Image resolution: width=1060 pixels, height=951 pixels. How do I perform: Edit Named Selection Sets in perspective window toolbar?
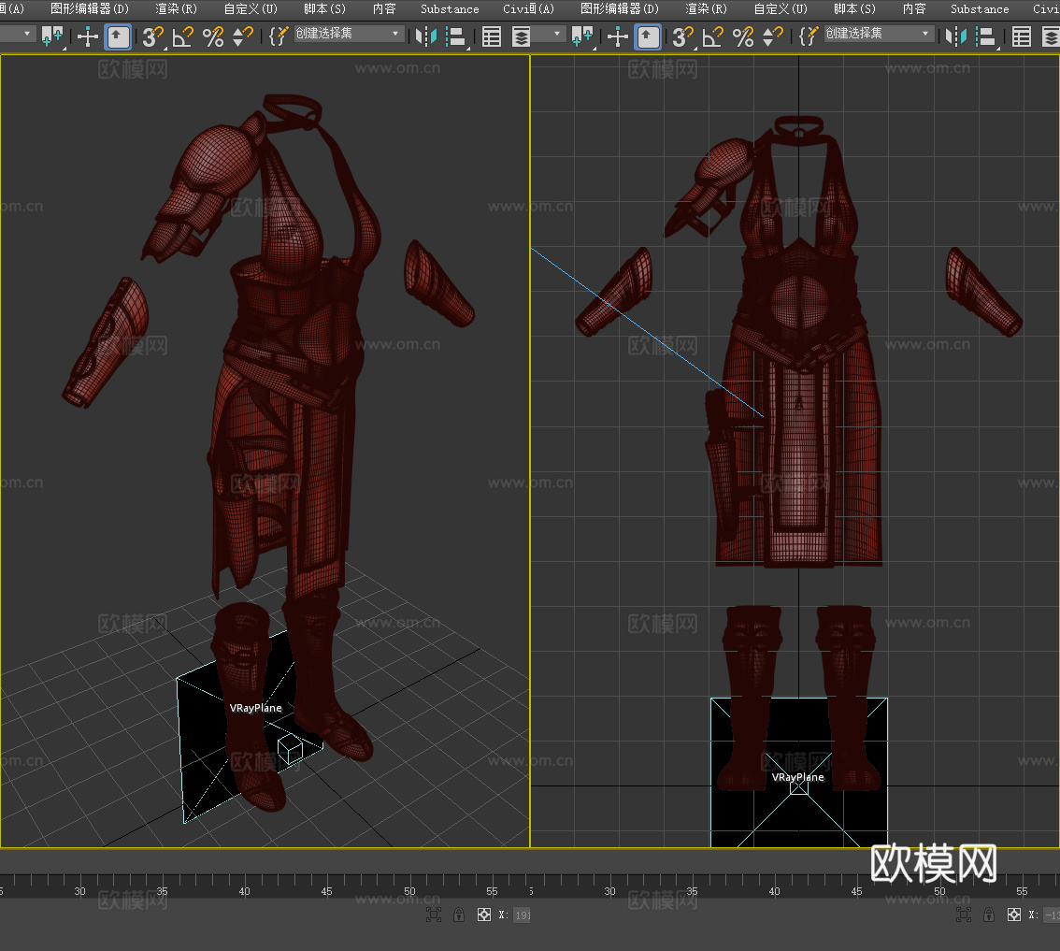pyautogui.click(x=279, y=36)
